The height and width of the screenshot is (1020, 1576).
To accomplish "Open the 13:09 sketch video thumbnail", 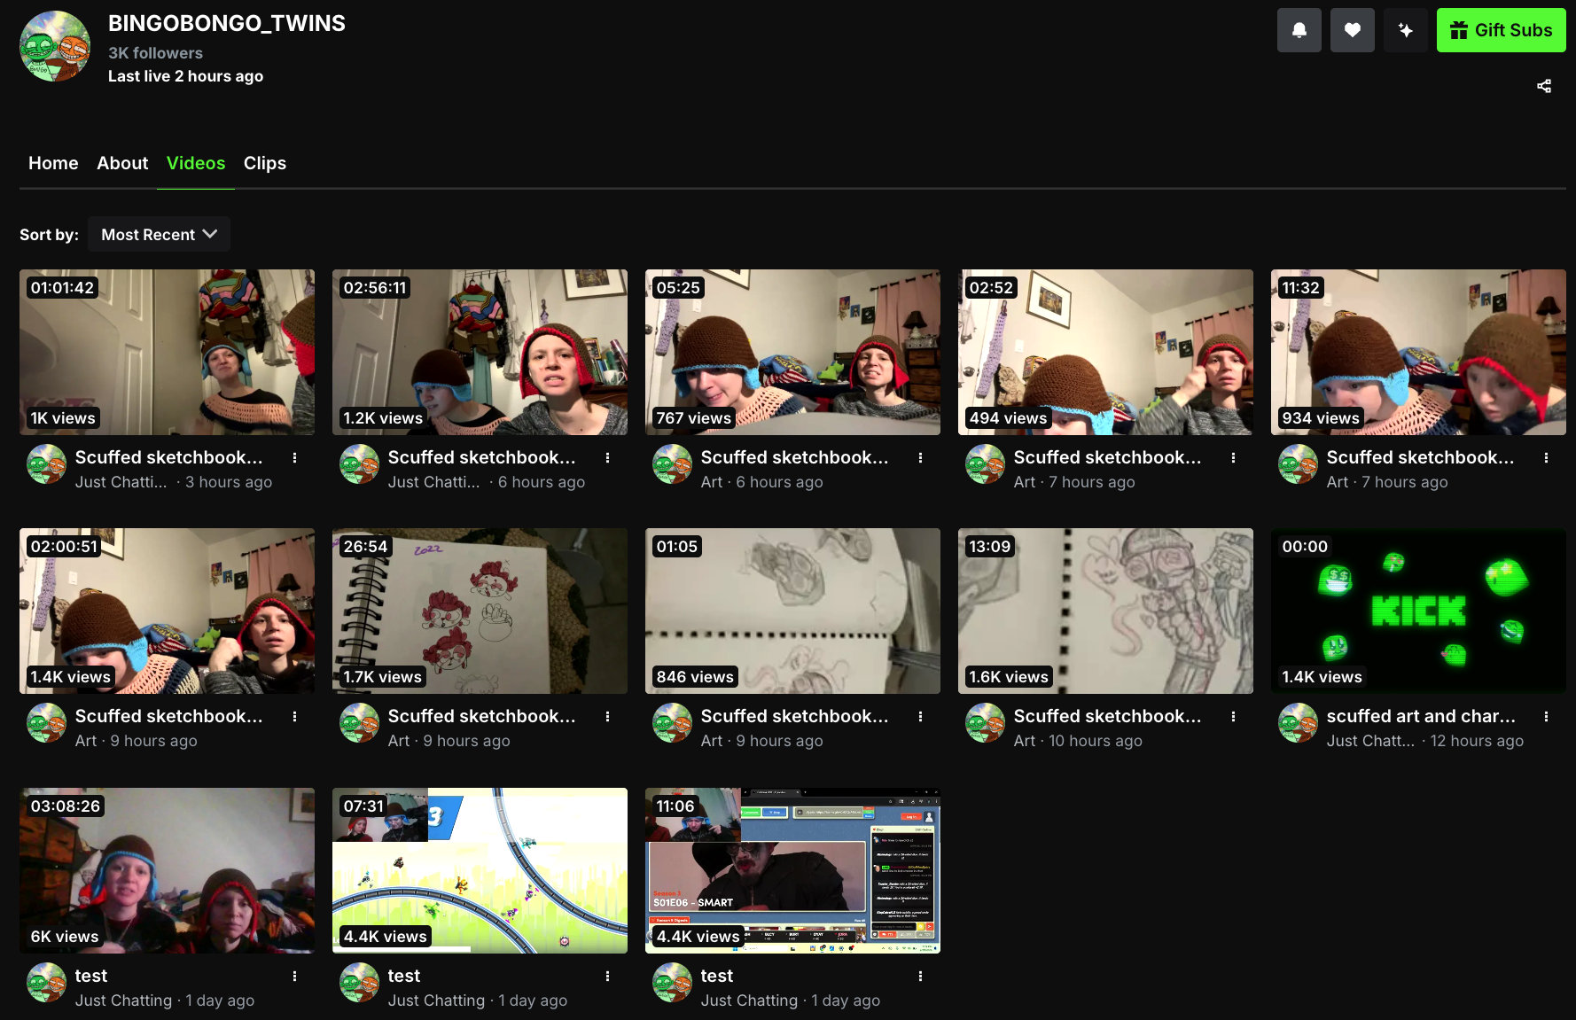I will [x=1105, y=611].
